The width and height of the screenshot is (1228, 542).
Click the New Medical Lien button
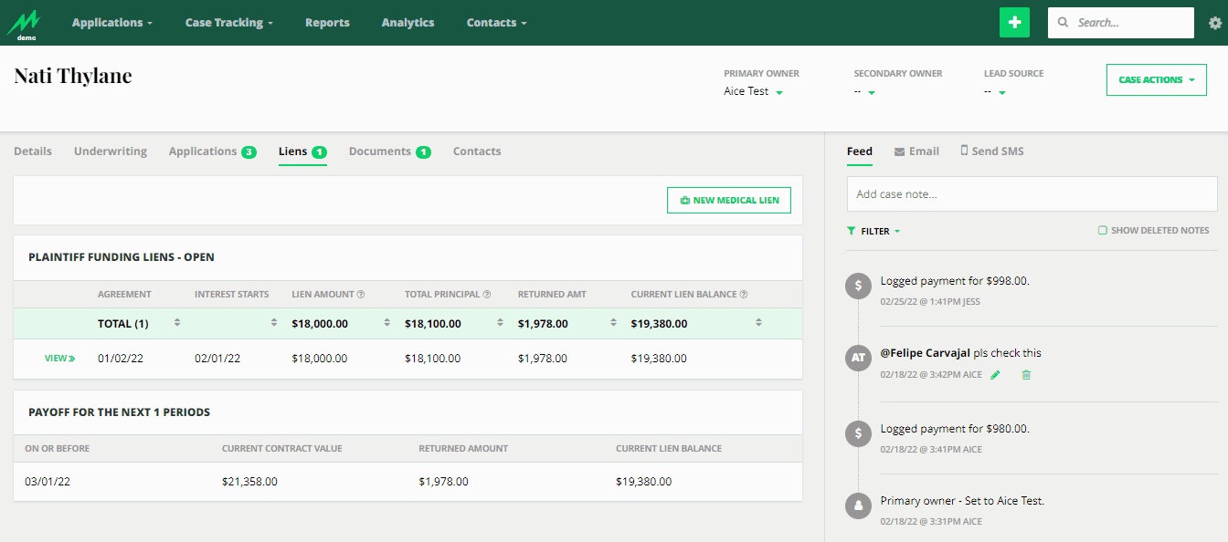point(728,200)
